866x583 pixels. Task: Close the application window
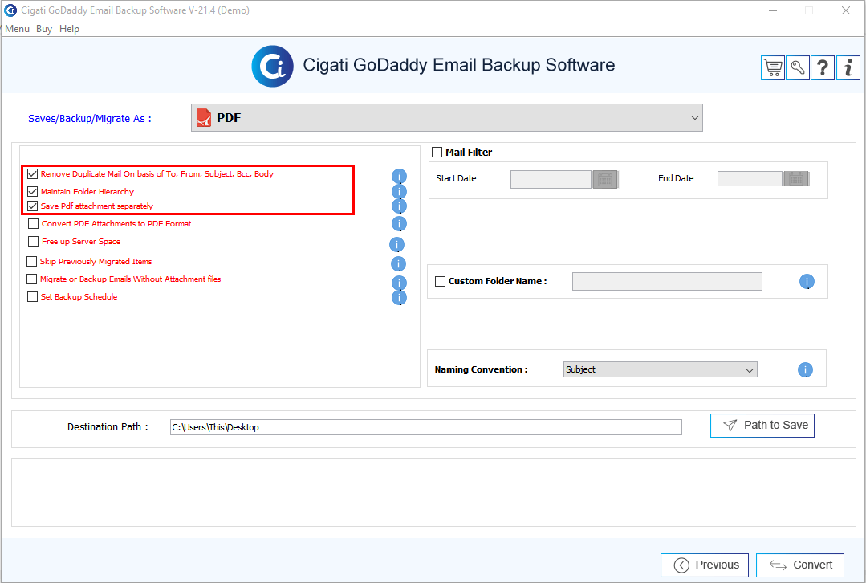tap(846, 10)
